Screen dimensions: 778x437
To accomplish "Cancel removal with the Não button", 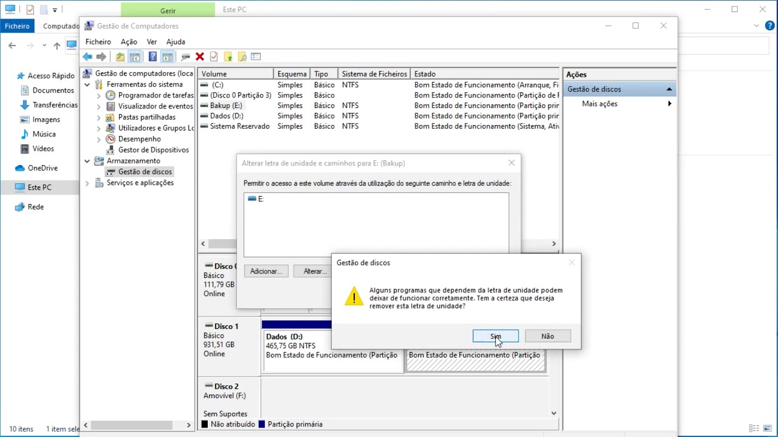I will point(548,336).
